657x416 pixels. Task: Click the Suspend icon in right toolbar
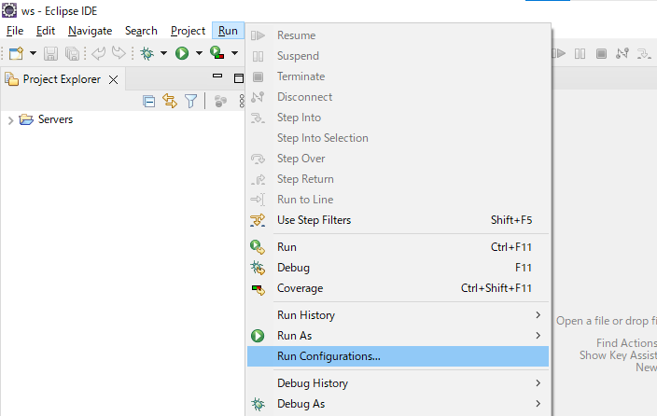coord(580,53)
